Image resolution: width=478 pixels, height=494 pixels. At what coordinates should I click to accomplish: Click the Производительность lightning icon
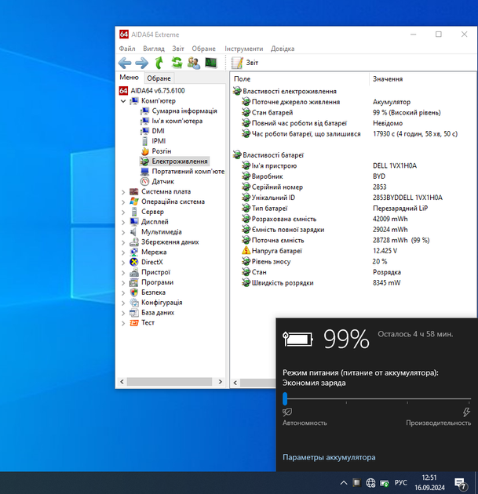pyautogui.click(x=466, y=412)
